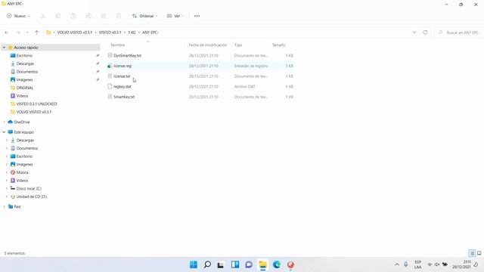Switch to large icons view button

pos(479,253)
